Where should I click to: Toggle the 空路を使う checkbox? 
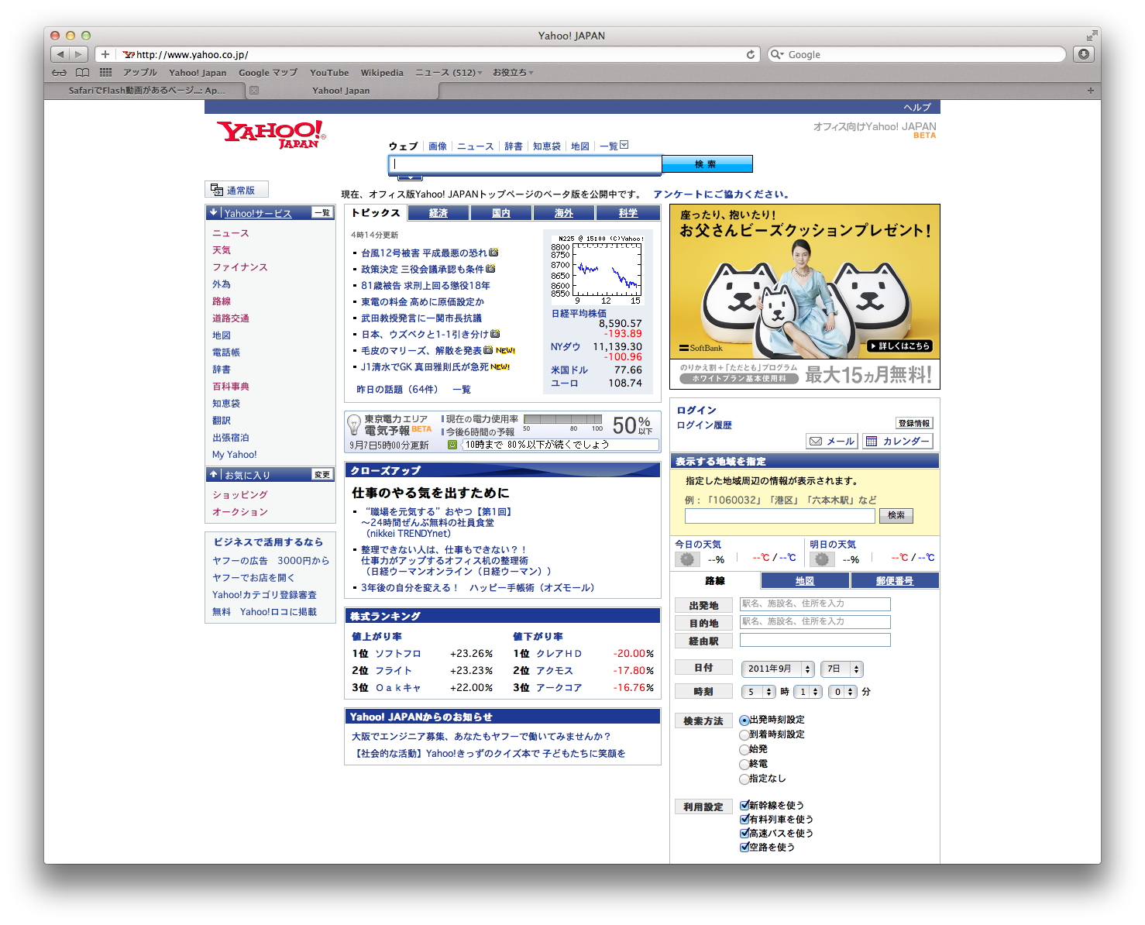[744, 848]
